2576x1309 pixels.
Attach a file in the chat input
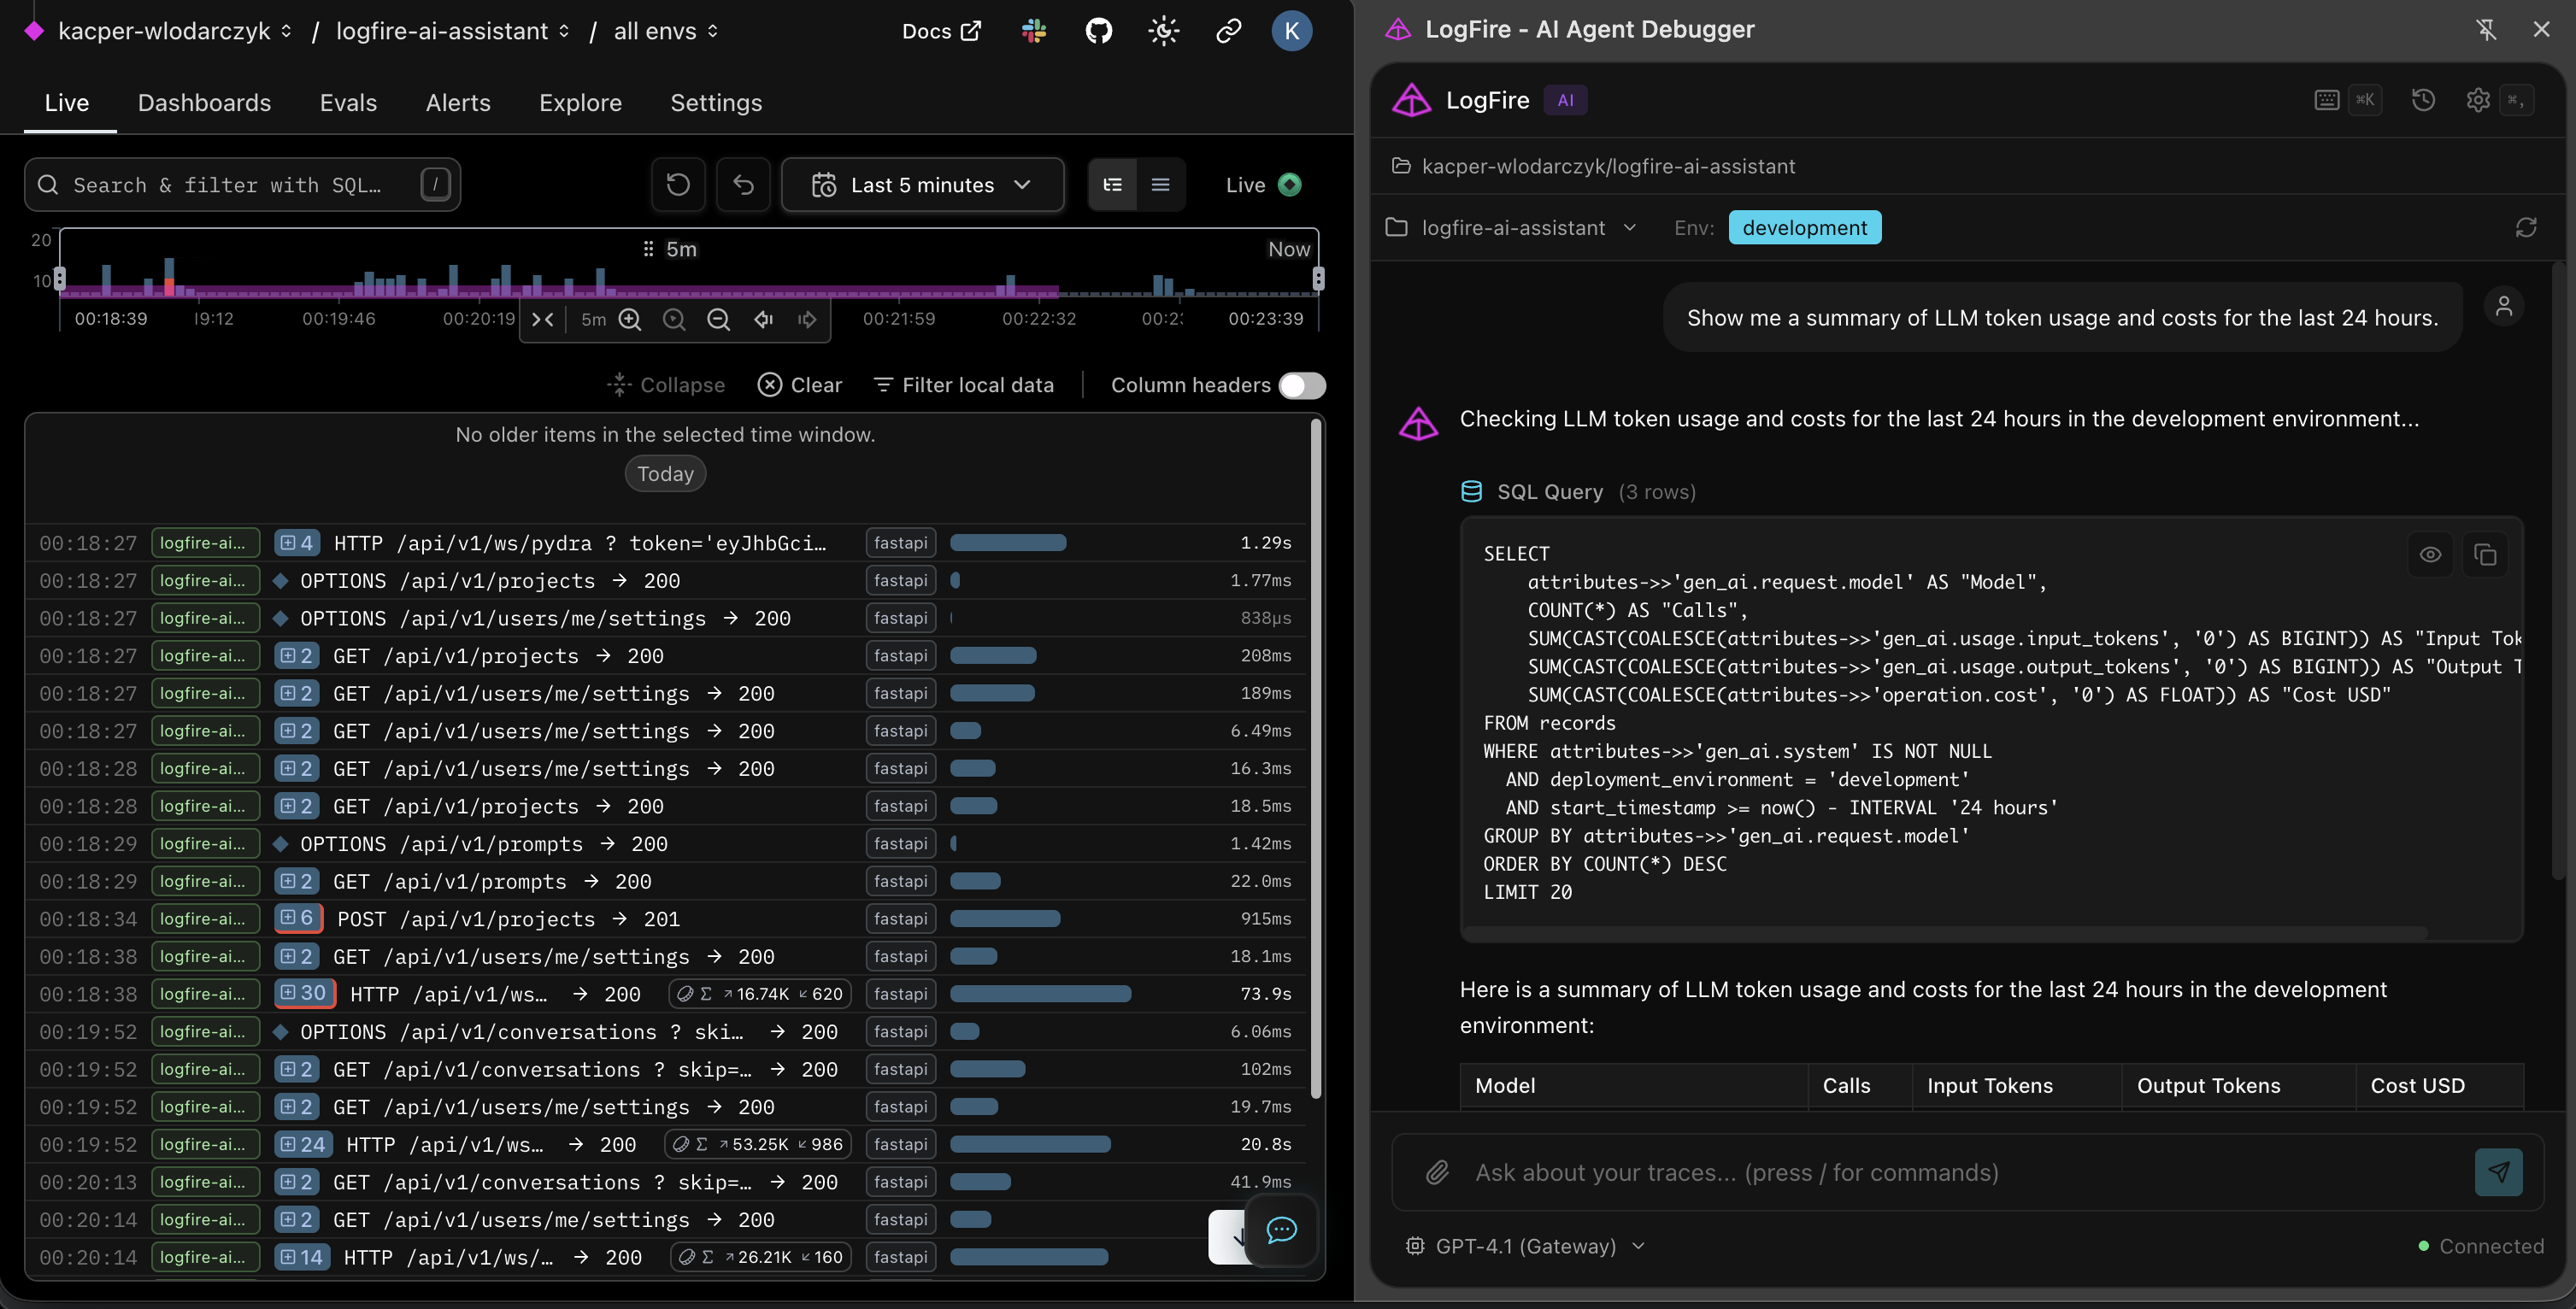click(x=1437, y=1172)
